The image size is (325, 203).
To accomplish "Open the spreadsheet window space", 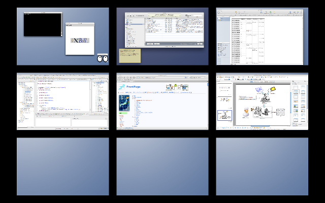I will point(262,37).
